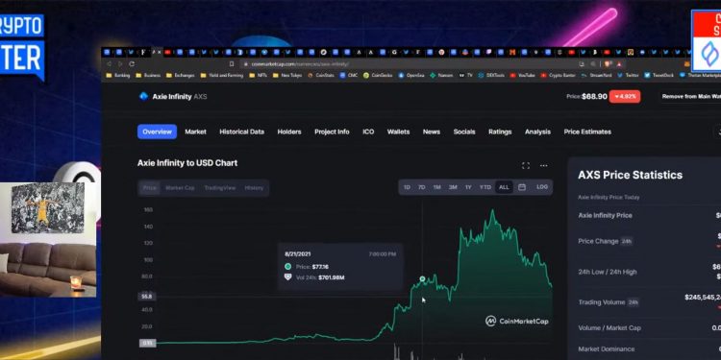Click the 8/21/2021 chart data point marker
721x360 pixels.
(423, 278)
